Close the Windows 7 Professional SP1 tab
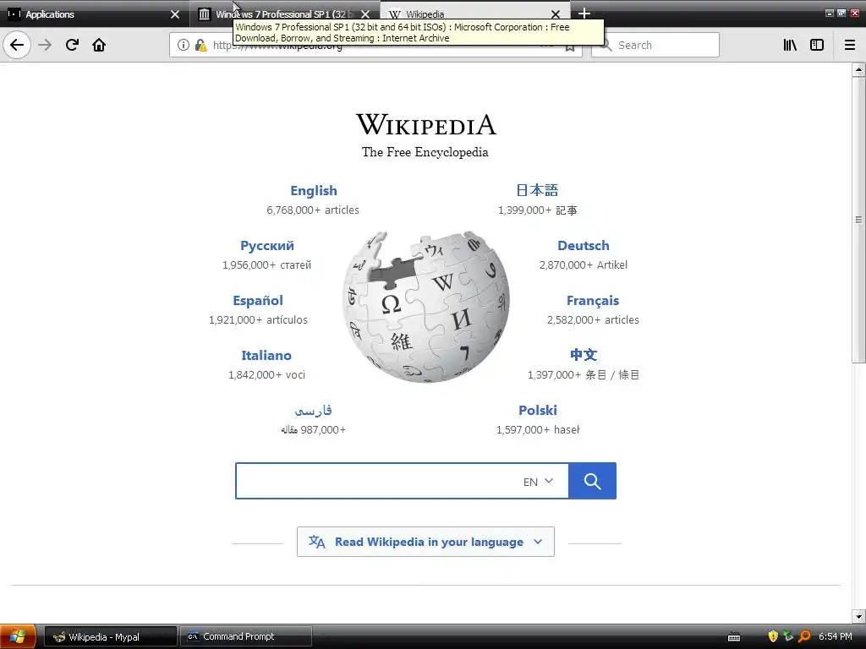Image resolution: width=866 pixels, height=649 pixels. pyautogui.click(x=365, y=14)
